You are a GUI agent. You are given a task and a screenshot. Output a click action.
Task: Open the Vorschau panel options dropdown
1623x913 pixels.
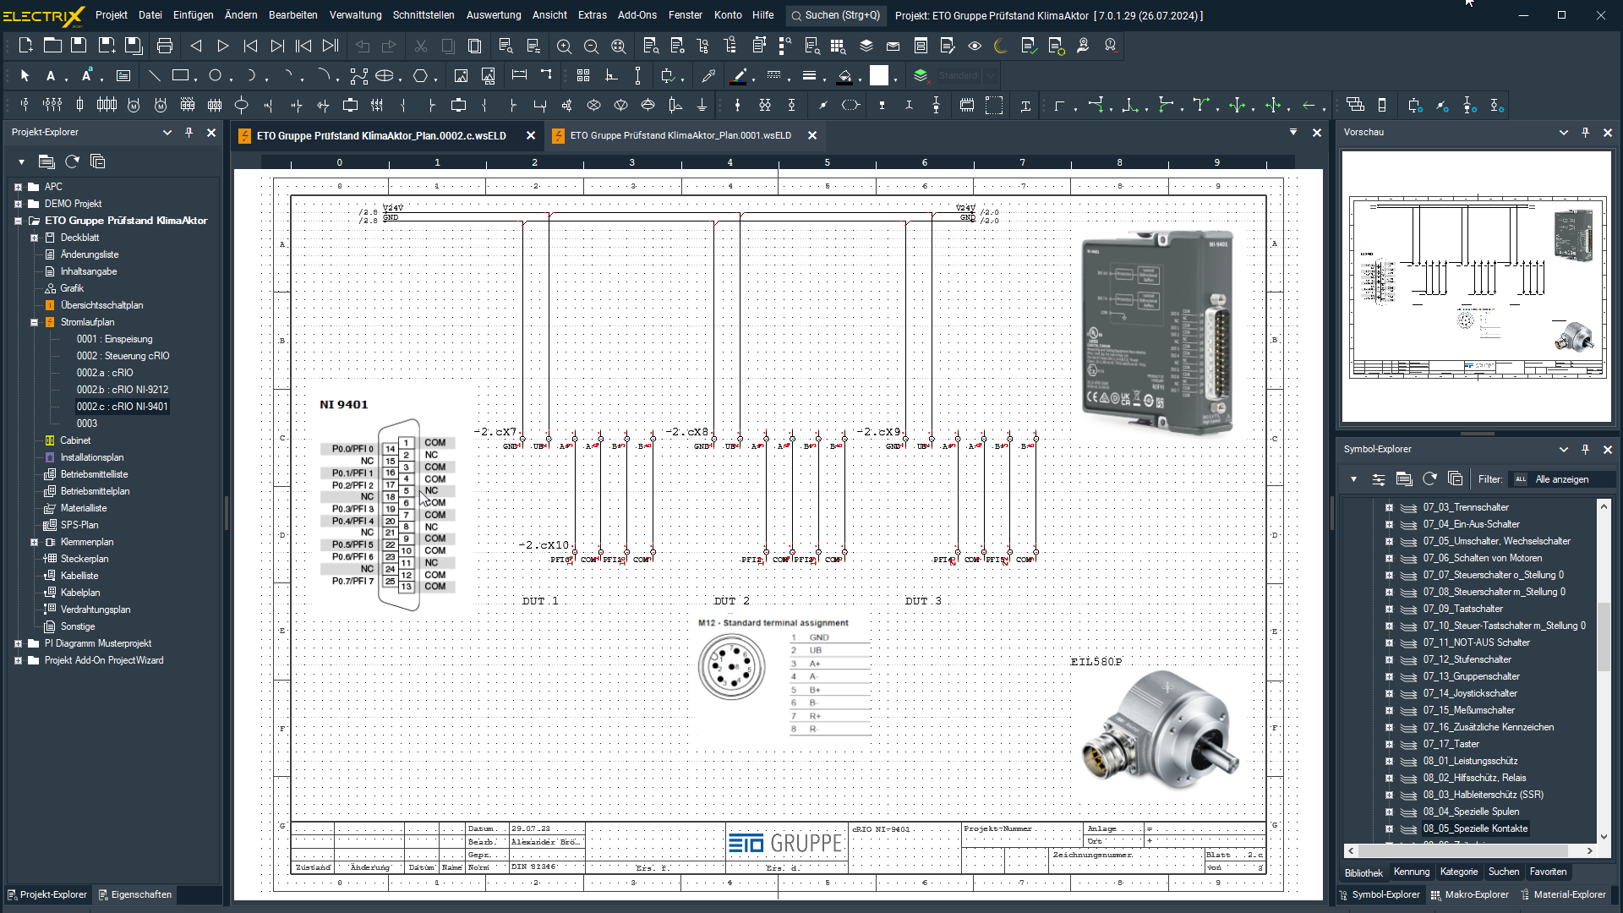tap(1564, 132)
